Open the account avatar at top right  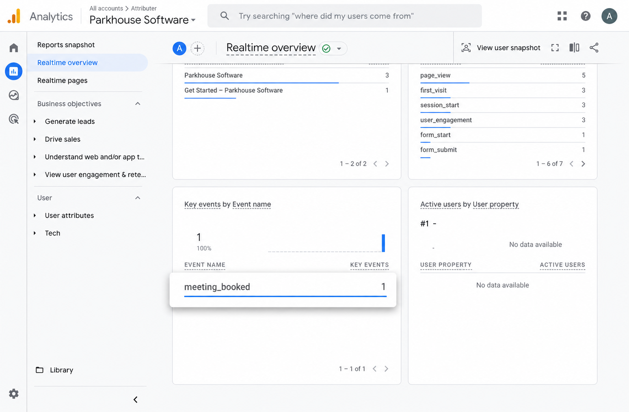[x=609, y=16]
